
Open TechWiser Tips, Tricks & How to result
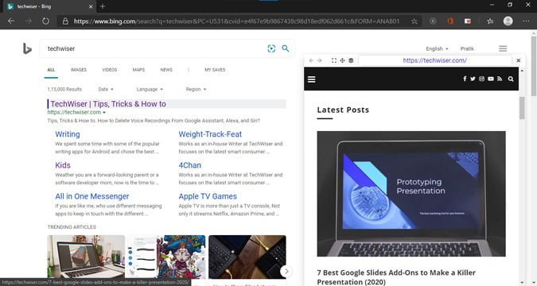tap(108, 104)
